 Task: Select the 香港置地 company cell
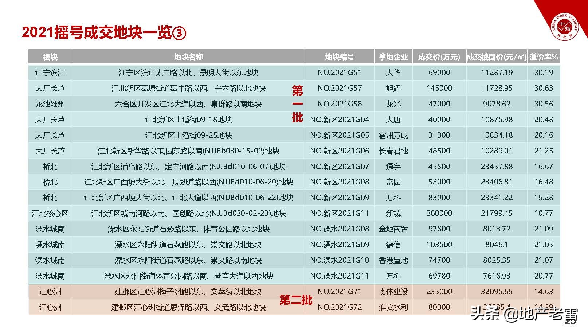point(393,260)
